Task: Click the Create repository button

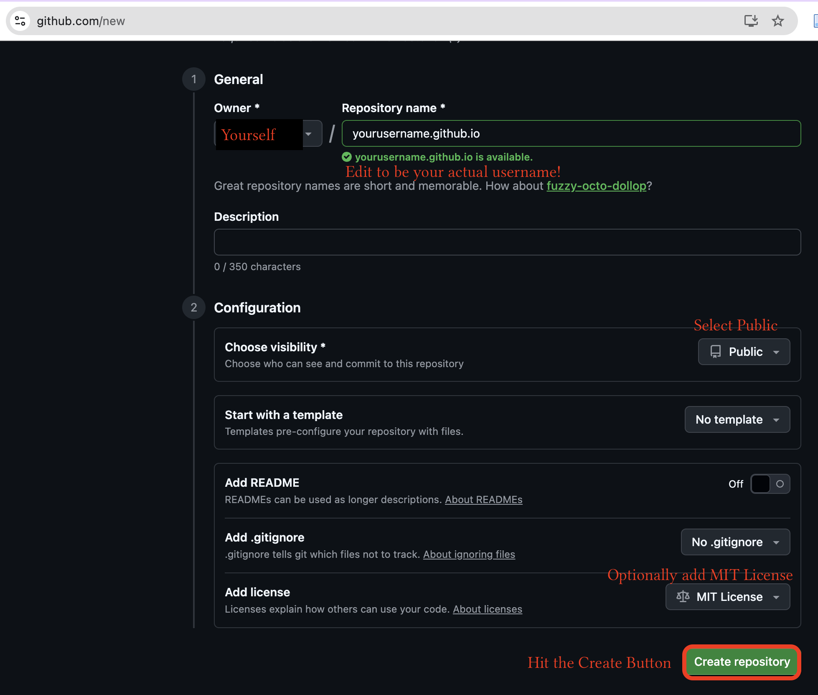Action: [742, 662]
